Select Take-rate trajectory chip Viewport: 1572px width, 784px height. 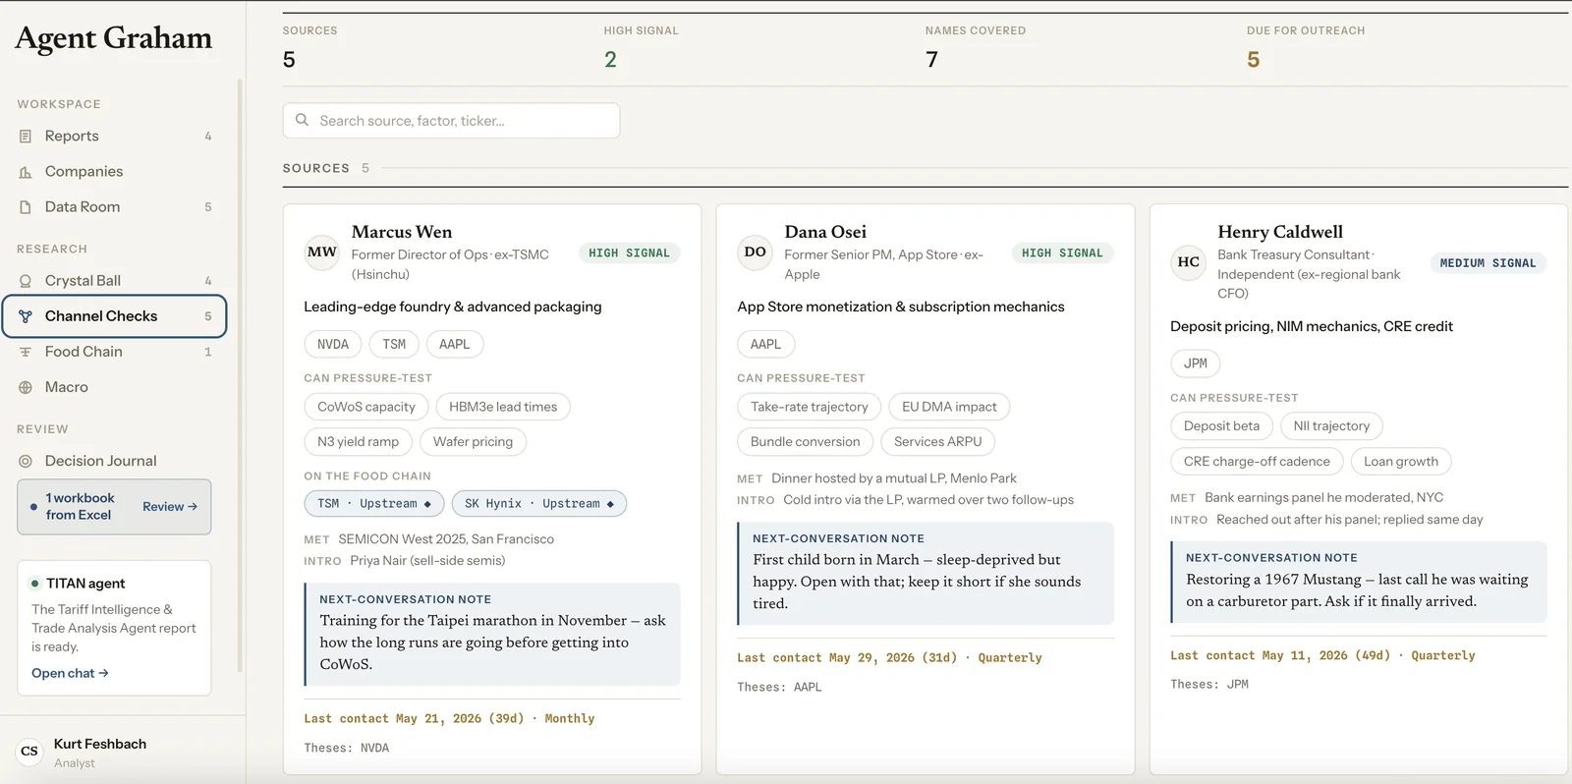click(x=810, y=407)
